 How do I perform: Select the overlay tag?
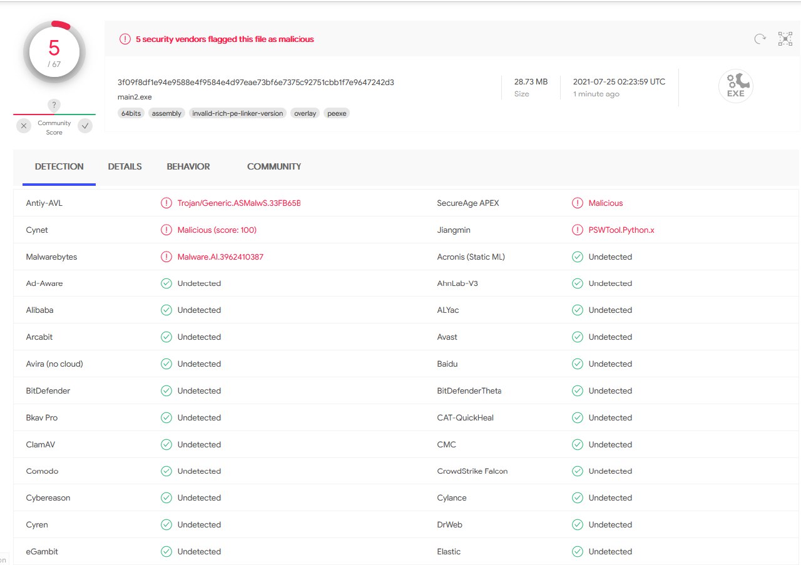[x=305, y=113]
